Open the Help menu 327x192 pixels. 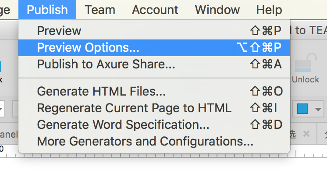coord(269,10)
